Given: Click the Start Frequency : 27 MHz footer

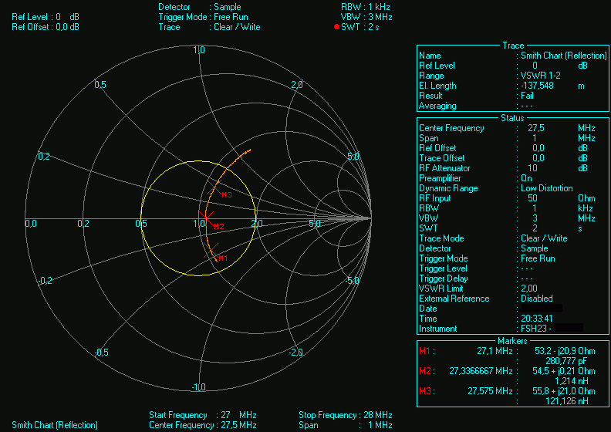Looking at the screenshot, I should (x=203, y=415).
